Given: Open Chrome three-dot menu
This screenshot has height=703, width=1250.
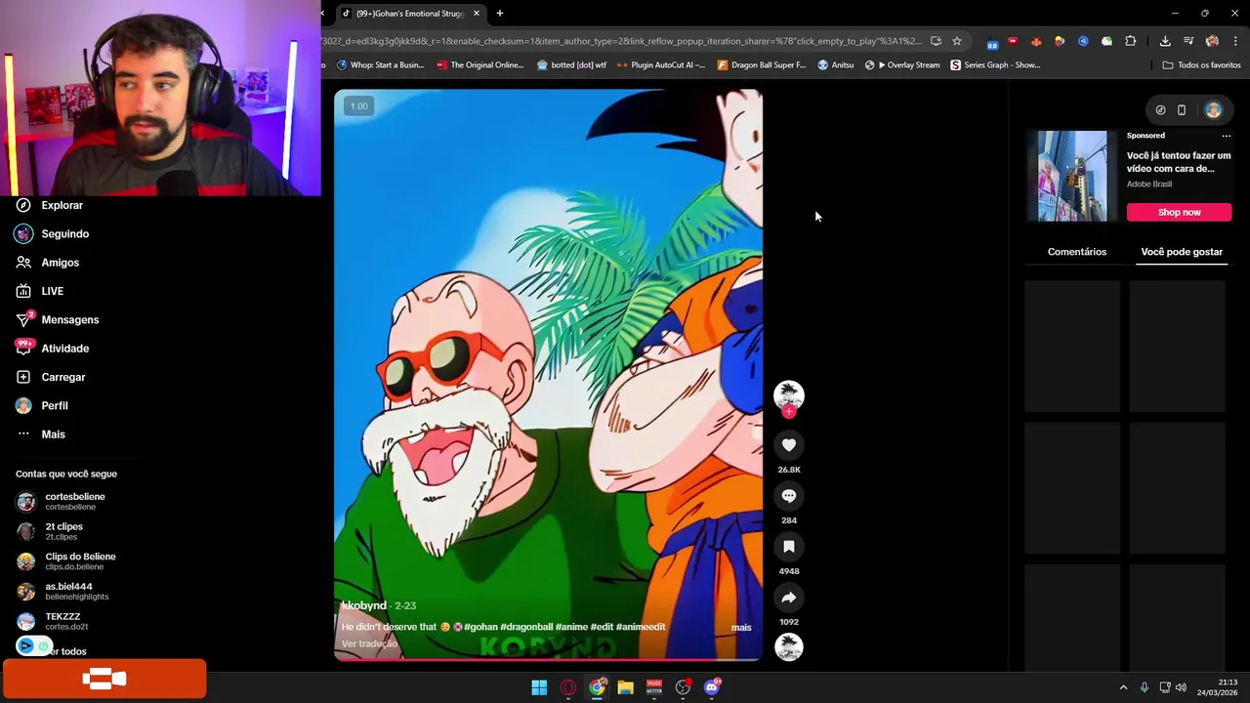Looking at the screenshot, I should pos(1235,41).
